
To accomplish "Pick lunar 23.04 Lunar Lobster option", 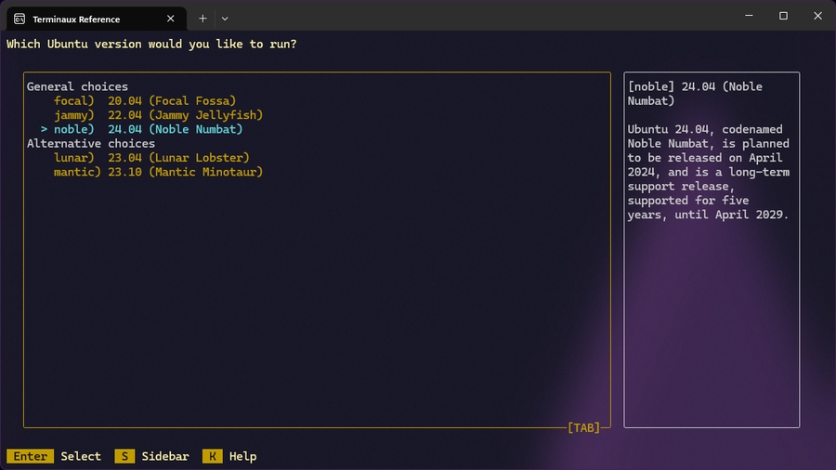I will (151, 158).
